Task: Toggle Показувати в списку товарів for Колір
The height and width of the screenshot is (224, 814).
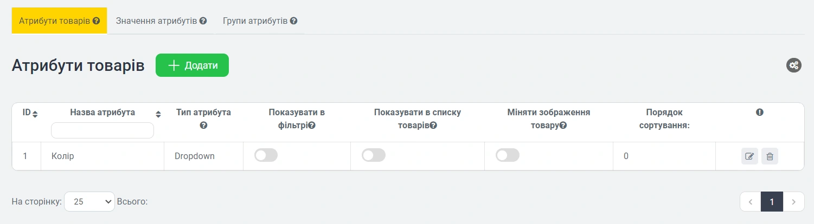Action: (373, 156)
